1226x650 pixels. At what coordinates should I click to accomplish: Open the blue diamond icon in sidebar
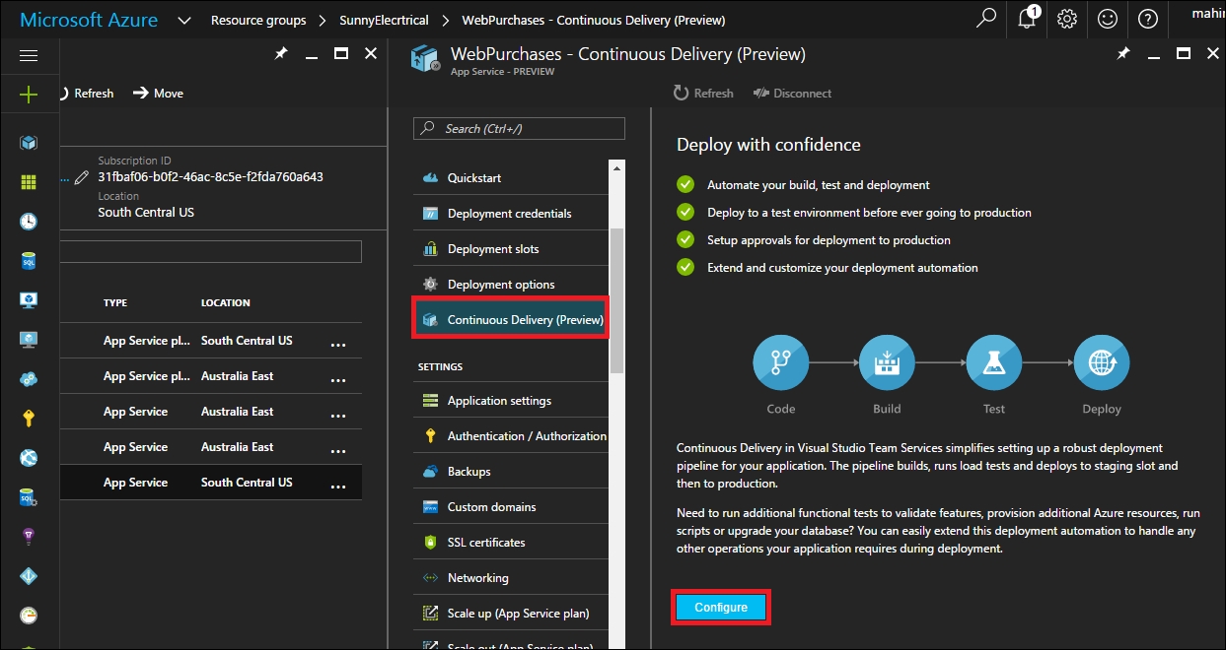(x=29, y=576)
